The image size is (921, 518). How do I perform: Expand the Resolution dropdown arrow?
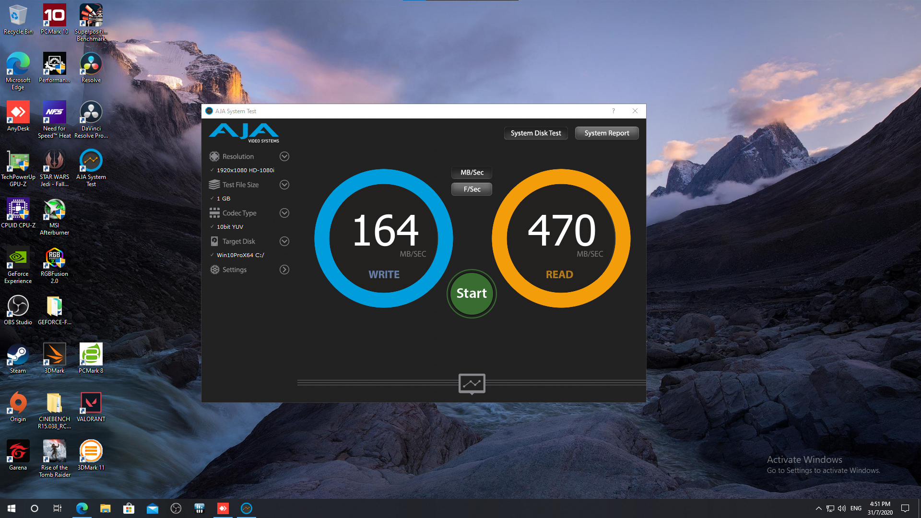click(284, 156)
